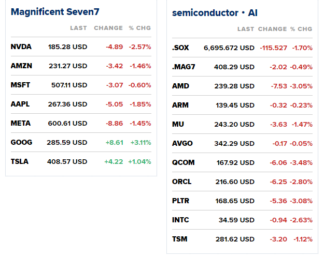Click the AAPL ticker symbol
This screenshot has width=324, height=257.
coord(20,104)
